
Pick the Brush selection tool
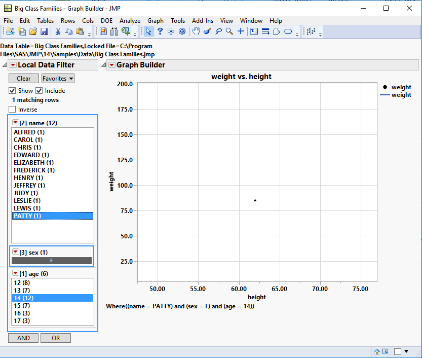click(x=207, y=31)
